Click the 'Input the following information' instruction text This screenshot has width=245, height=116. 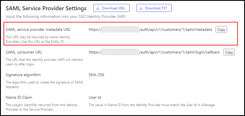click(66, 17)
